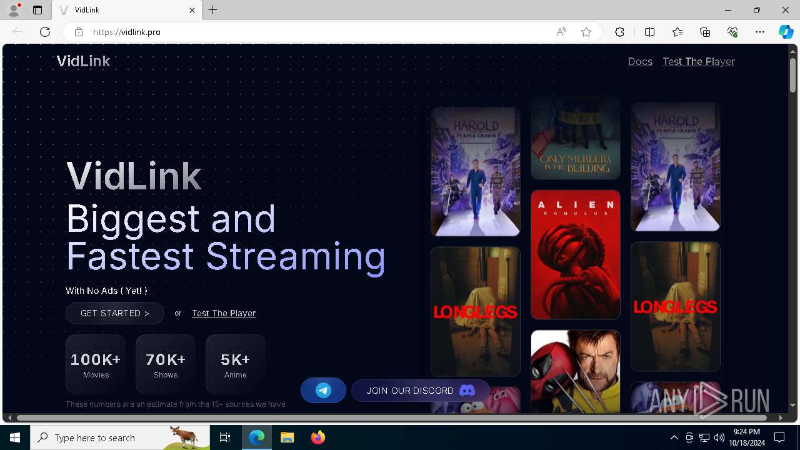Select the left-column Longlegs poster
800x450 pixels.
pyautogui.click(x=476, y=311)
